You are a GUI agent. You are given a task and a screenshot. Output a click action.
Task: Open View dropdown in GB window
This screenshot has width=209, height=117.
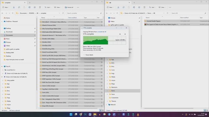[x=162, y=7]
